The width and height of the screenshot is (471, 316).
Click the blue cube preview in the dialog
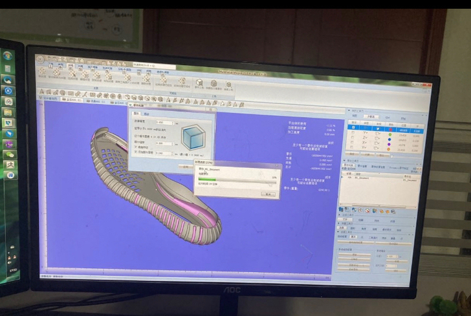(x=193, y=138)
